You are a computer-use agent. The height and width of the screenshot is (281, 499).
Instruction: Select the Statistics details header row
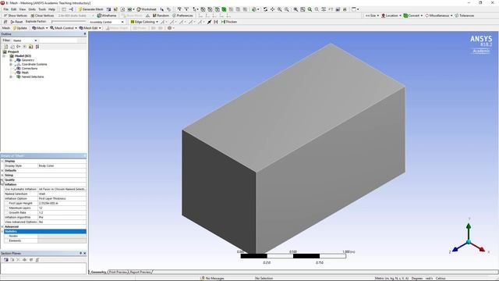tap(45, 231)
